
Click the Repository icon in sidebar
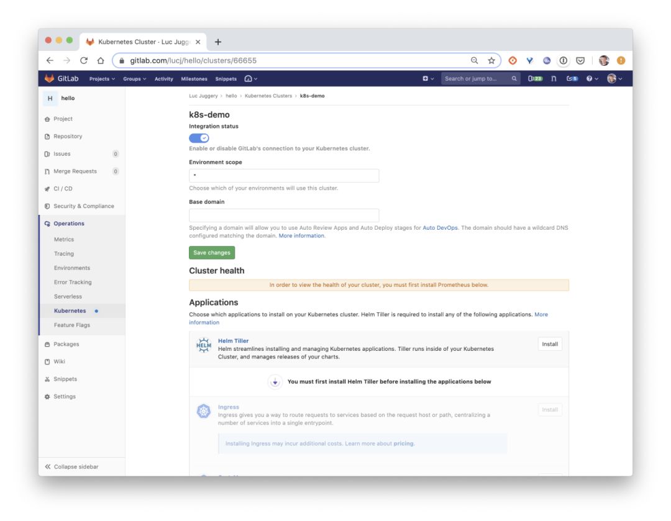(47, 137)
